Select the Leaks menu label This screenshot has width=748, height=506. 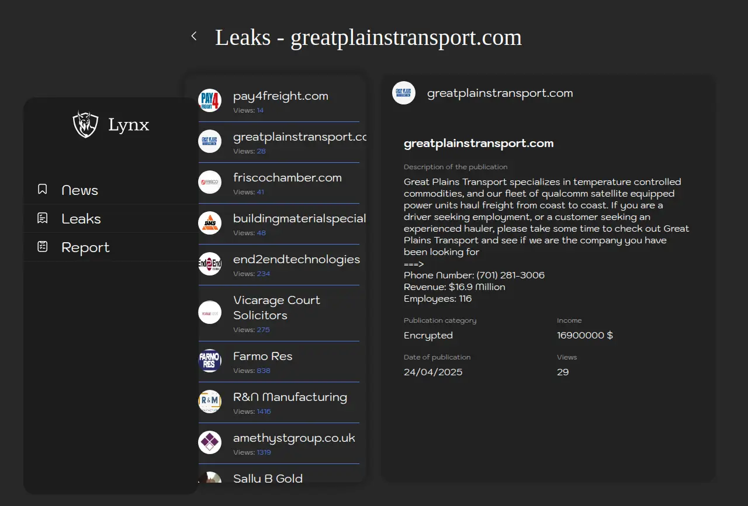81,219
